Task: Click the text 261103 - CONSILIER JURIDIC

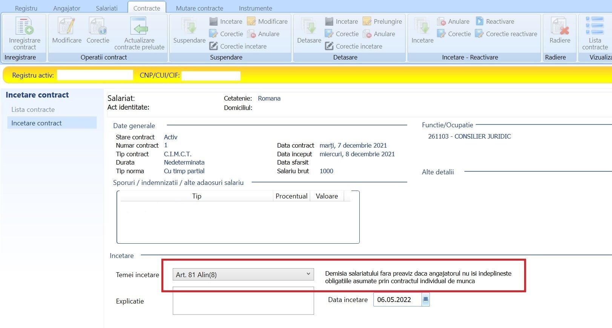Action: point(469,136)
